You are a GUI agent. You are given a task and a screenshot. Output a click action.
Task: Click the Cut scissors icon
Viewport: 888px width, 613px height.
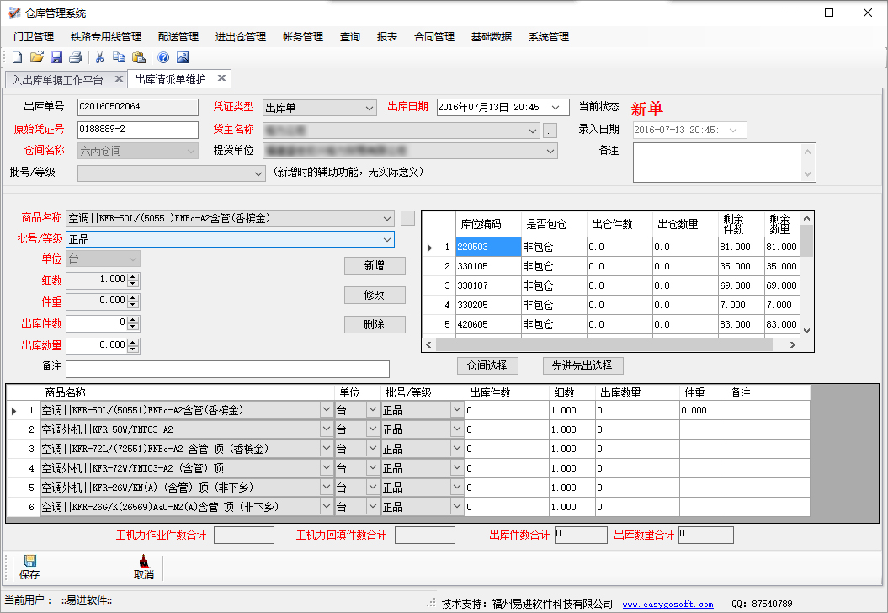(x=99, y=57)
